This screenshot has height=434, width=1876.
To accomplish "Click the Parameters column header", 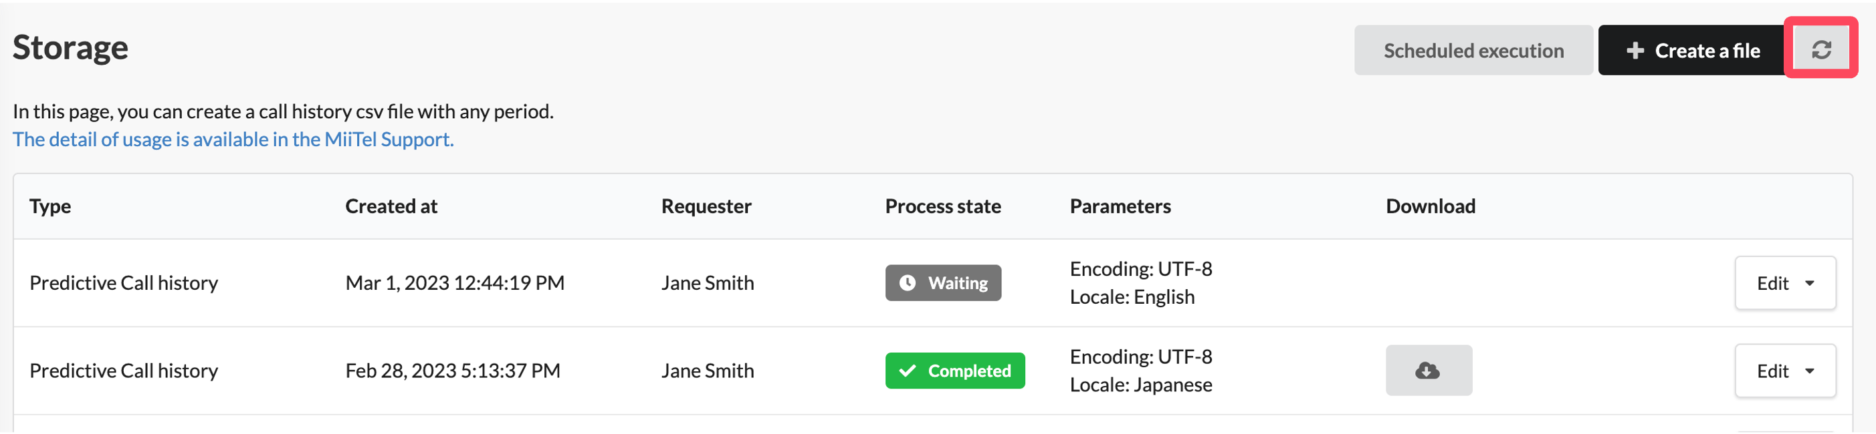I will [x=1120, y=206].
